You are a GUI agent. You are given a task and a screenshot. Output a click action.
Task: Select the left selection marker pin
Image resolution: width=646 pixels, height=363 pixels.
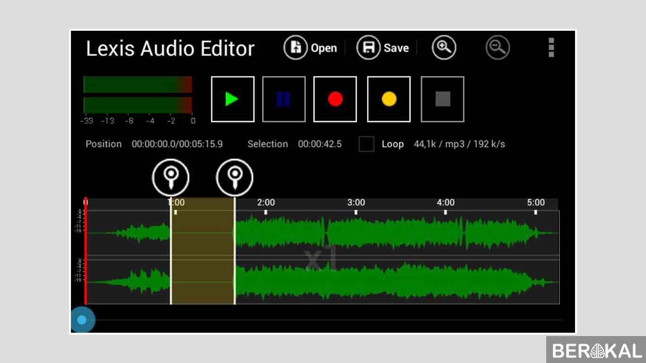[x=170, y=177]
